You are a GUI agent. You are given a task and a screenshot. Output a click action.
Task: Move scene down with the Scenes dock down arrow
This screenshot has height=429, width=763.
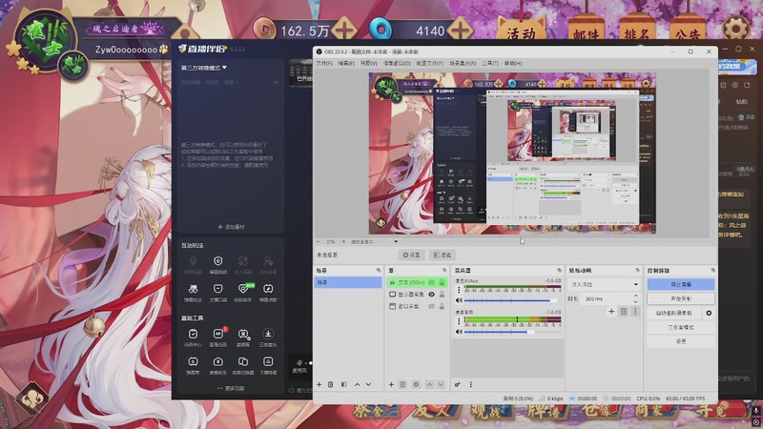tap(368, 384)
